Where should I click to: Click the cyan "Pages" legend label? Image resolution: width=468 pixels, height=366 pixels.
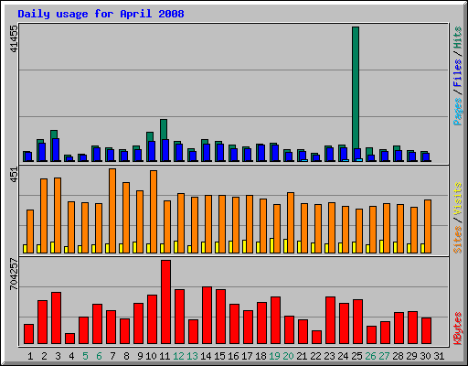(x=458, y=112)
